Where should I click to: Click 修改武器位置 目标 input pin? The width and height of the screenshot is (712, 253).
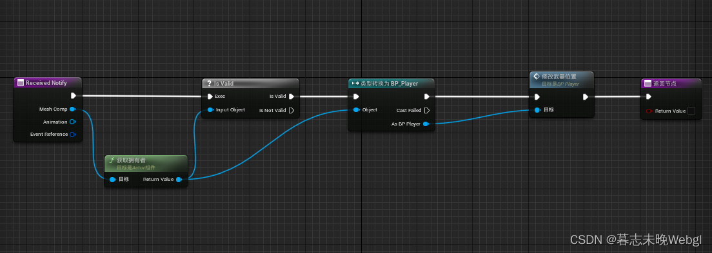point(537,109)
